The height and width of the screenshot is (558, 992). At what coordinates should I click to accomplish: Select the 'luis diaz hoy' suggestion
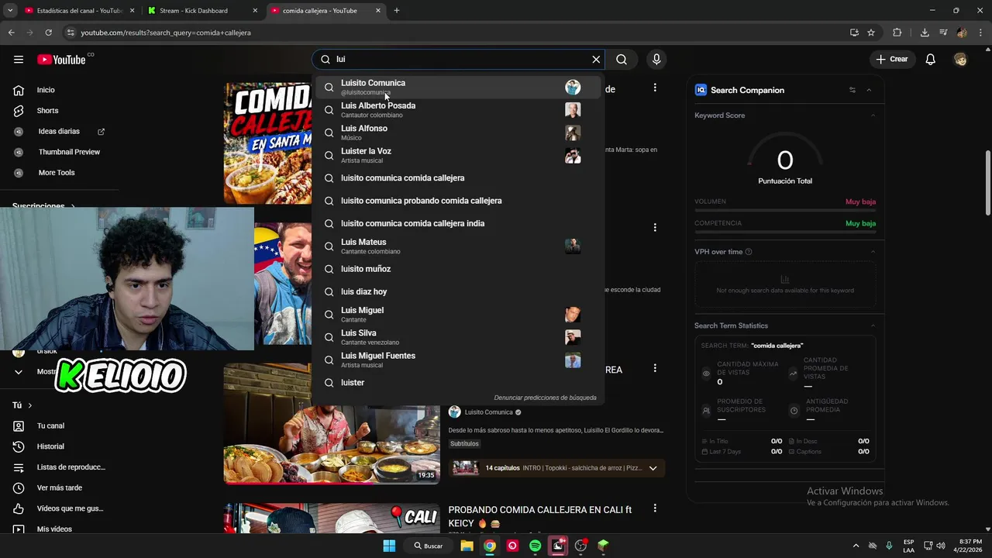pos(458,291)
